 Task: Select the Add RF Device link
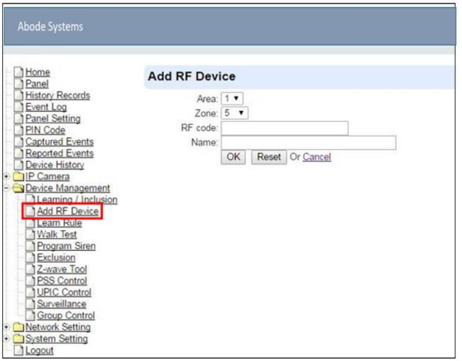pyautogui.click(x=68, y=211)
